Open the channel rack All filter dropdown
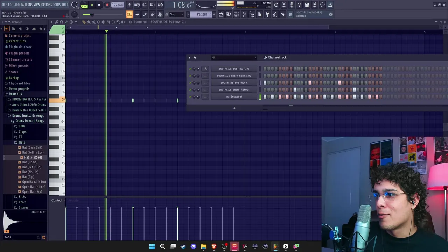This screenshot has height=252, width=448. pos(233,58)
